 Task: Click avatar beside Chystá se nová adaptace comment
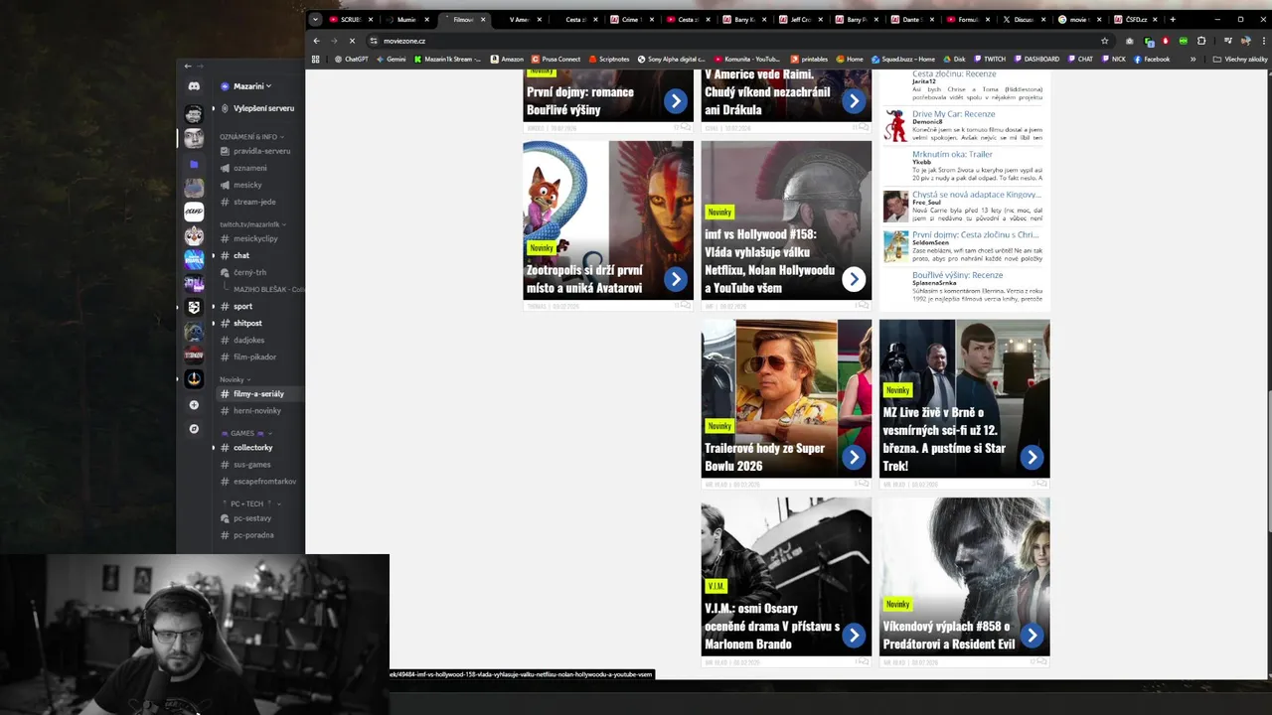click(895, 206)
